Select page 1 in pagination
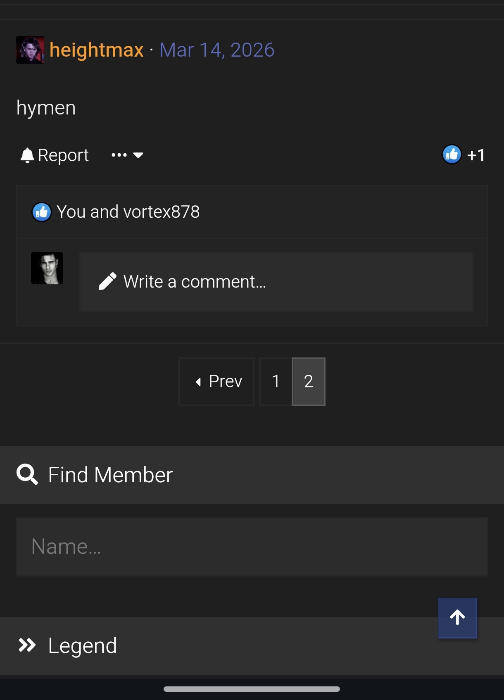 point(276,381)
